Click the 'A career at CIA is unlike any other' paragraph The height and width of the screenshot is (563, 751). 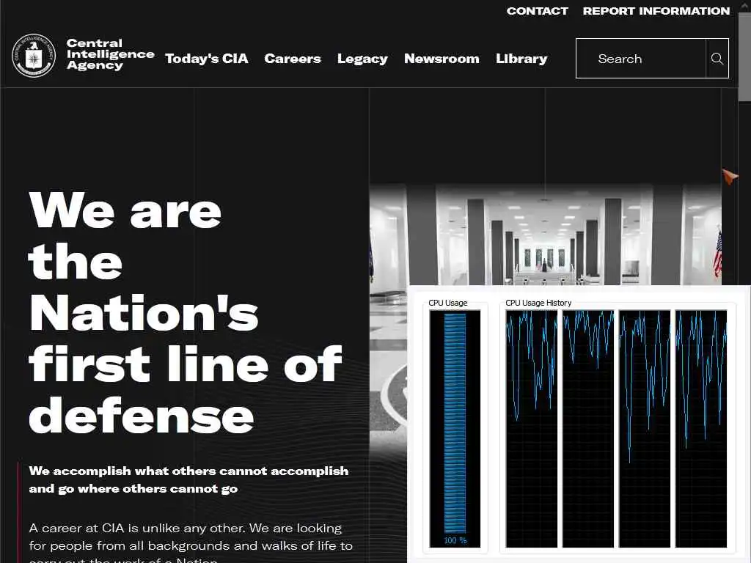point(191,542)
